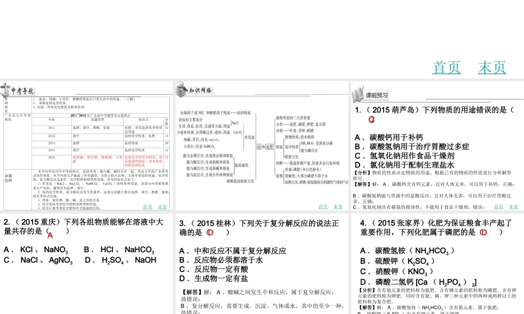
Task: Click the magnifier icon beside 知识网络
Action: [181, 89]
